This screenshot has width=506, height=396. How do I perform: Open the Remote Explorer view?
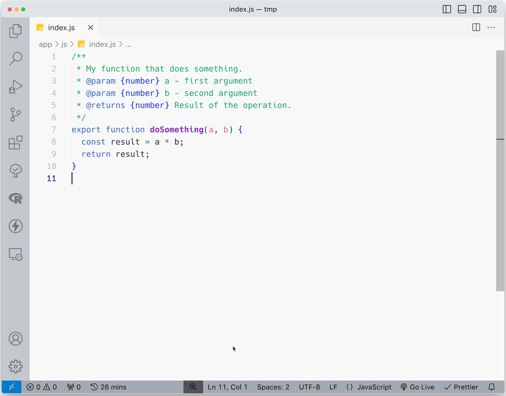15,254
